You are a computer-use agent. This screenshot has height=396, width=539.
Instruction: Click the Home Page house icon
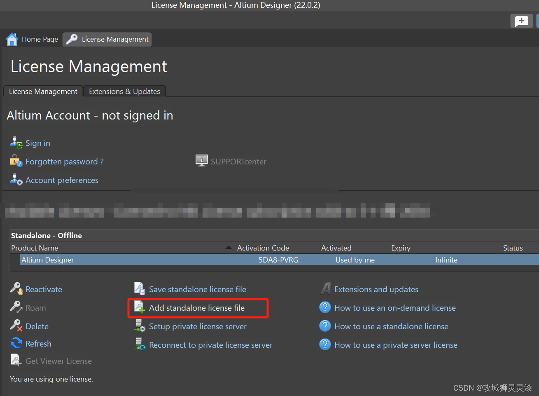[12, 39]
